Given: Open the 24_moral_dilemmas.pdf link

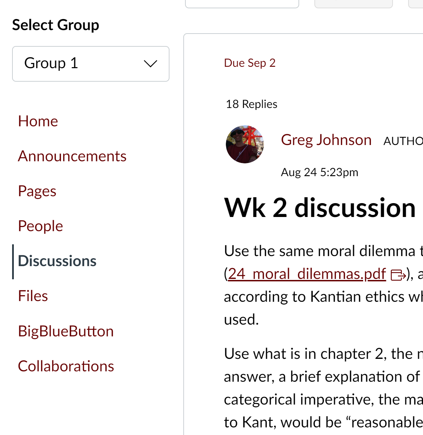Looking at the screenshot, I should (307, 274).
